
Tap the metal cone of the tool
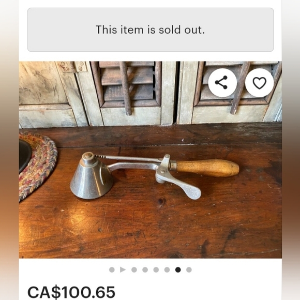pyautogui.click(x=92, y=181)
